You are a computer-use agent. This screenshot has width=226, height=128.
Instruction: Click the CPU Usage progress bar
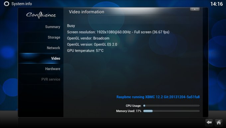click(171, 106)
